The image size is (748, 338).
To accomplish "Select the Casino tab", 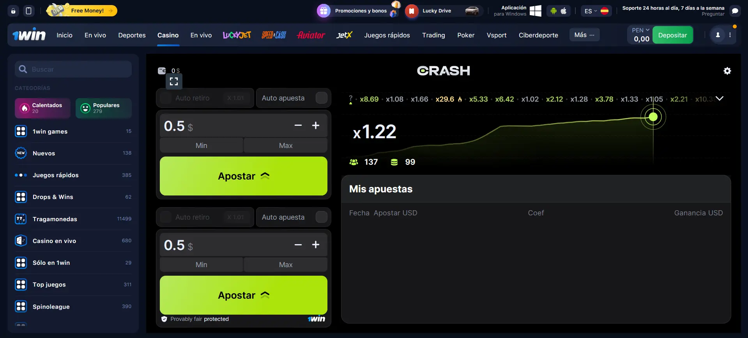I will [168, 35].
